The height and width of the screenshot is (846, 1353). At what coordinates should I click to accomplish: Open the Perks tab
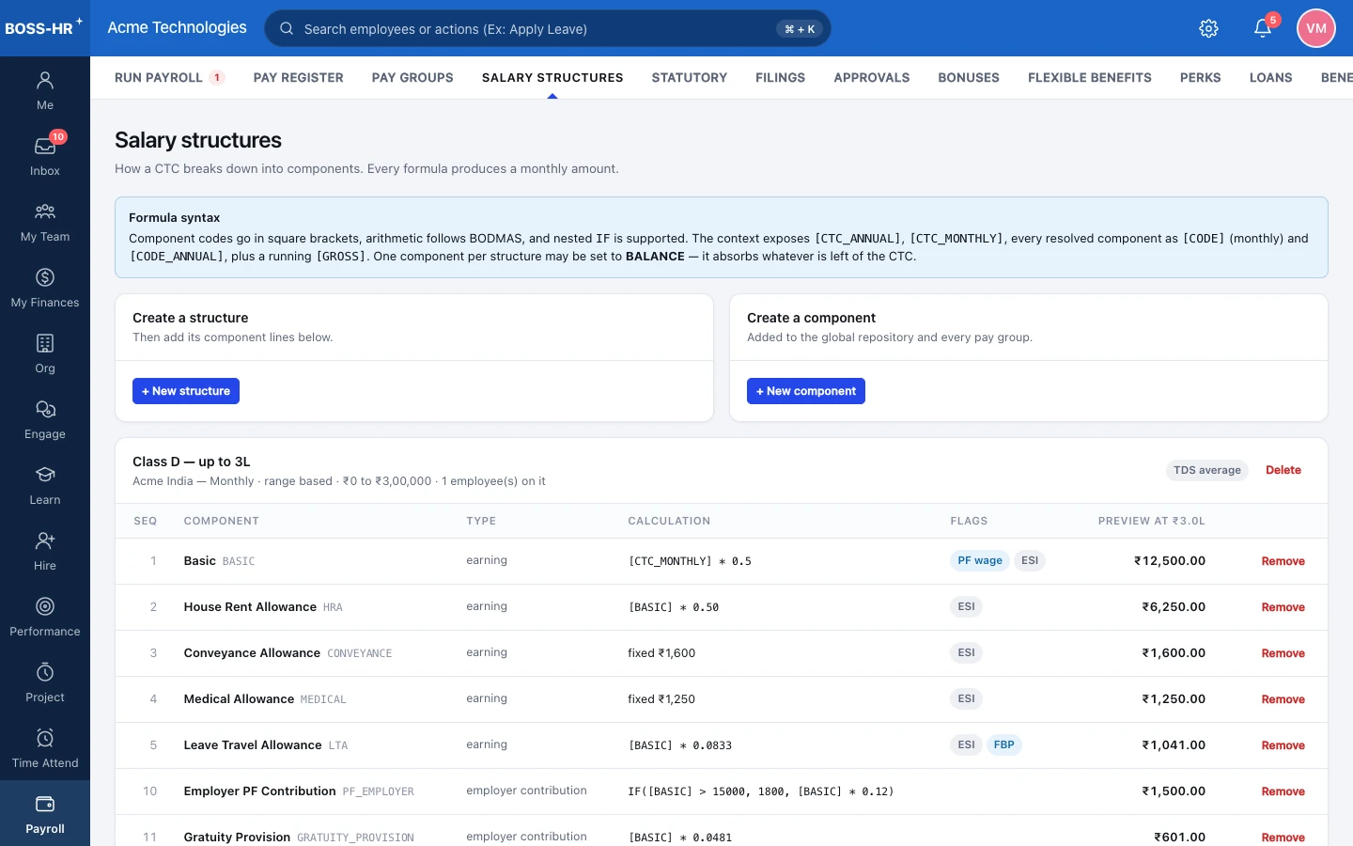pyautogui.click(x=1201, y=77)
